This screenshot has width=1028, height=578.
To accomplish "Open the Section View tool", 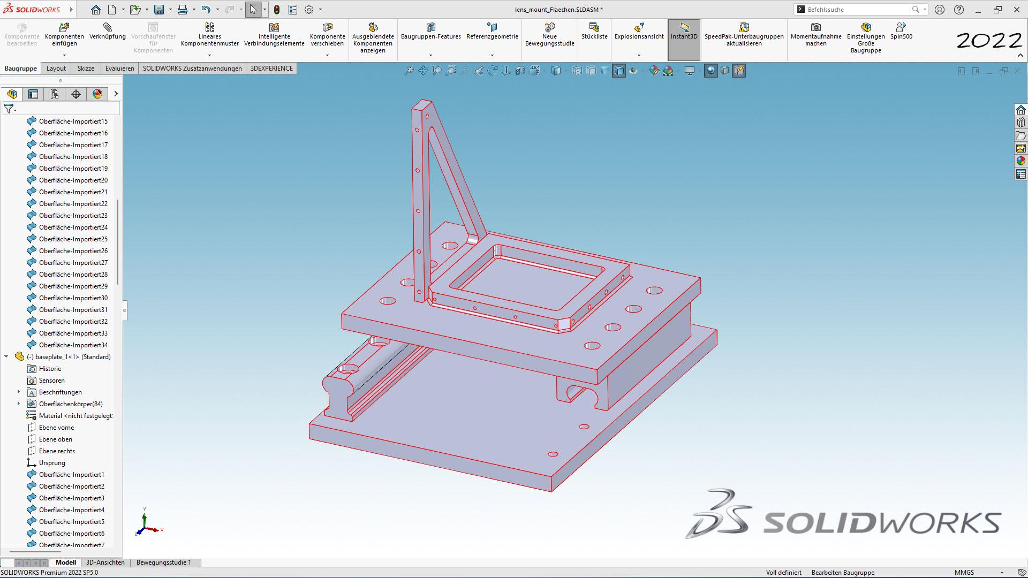I will (520, 71).
